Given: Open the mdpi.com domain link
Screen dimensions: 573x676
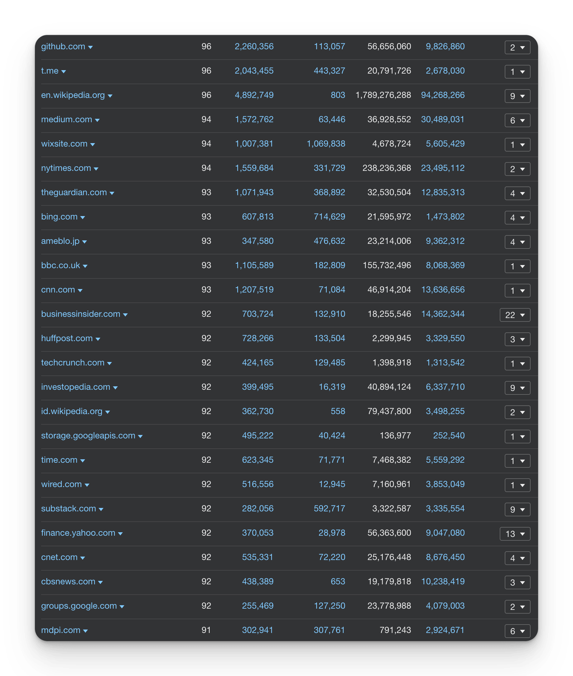Looking at the screenshot, I should point(61,630).
